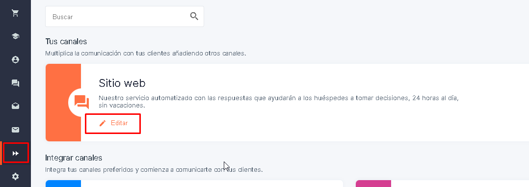Click the orange strip of Sitio web card
The image size is (529, 187).
click(x=63, y=103)
